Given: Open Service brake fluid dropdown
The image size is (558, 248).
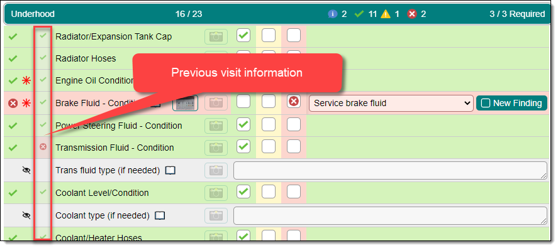Looking at the screenshot, I should tap(391, 103).
